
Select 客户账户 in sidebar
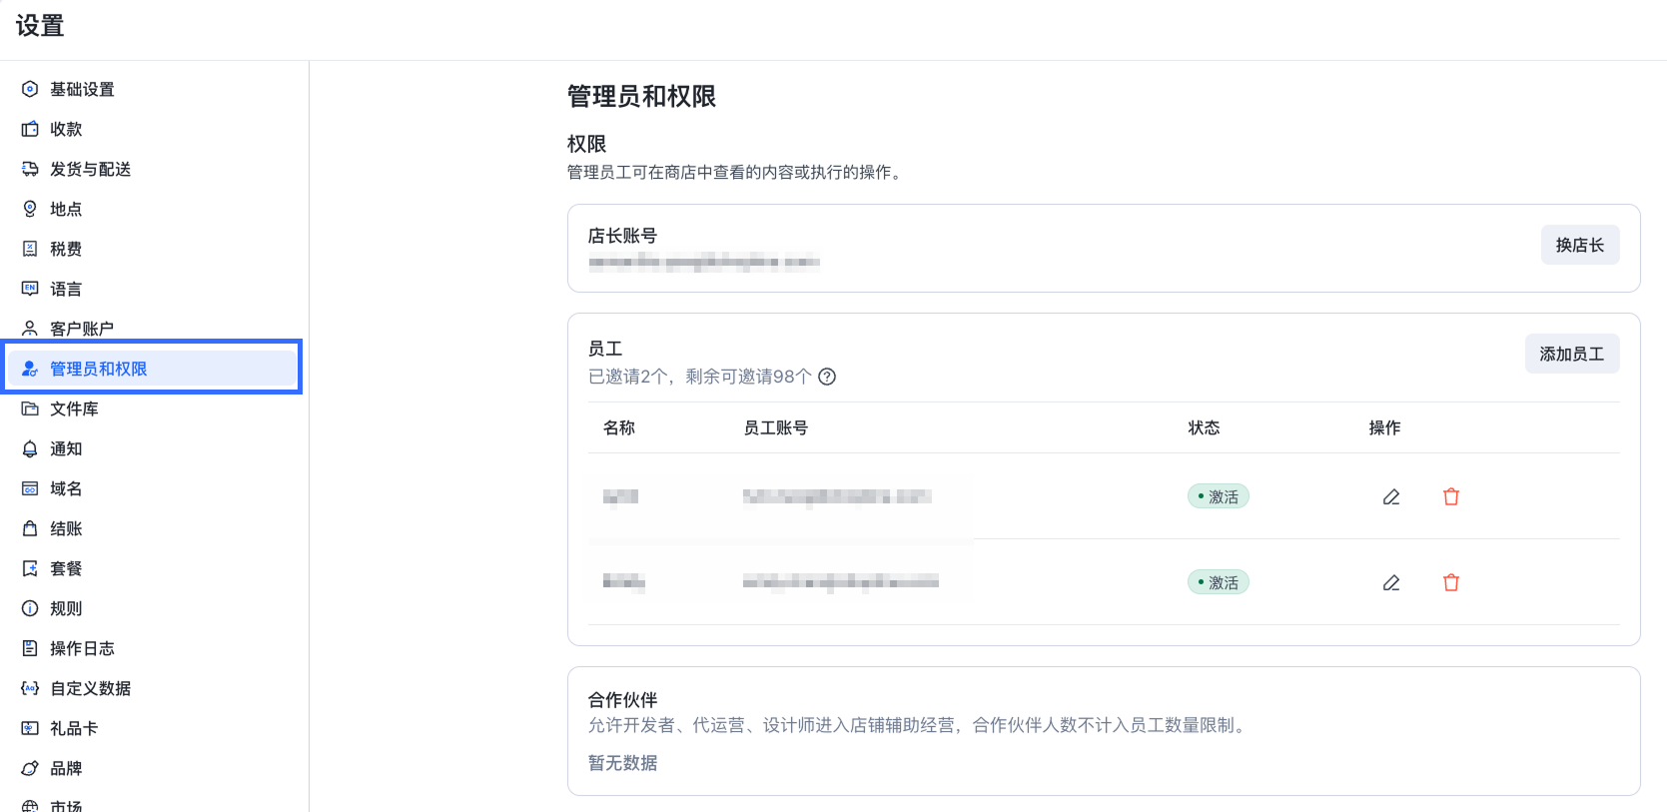tap(82, 329)
